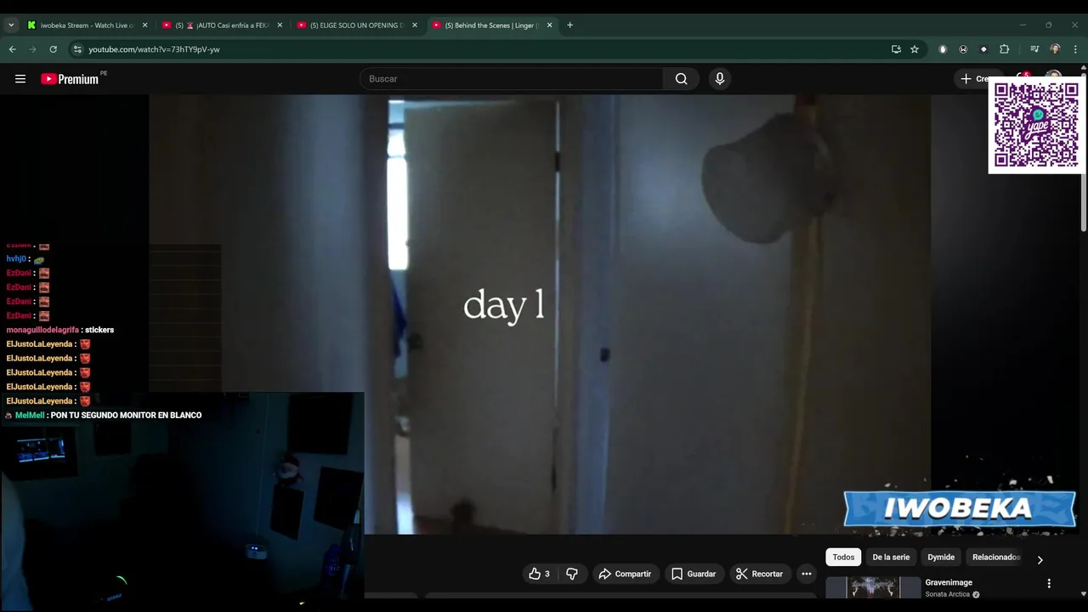Switch to ¡AUTO Casi enfría tab

pyautogui.click(x=223, y=25)
